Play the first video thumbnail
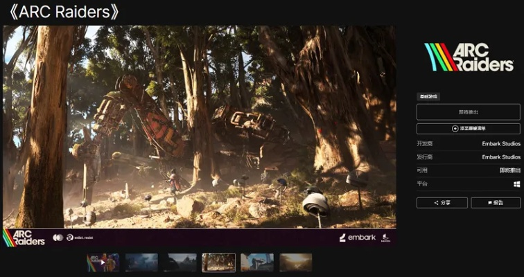Screen dimensions: 524x277 coord(103,262)
